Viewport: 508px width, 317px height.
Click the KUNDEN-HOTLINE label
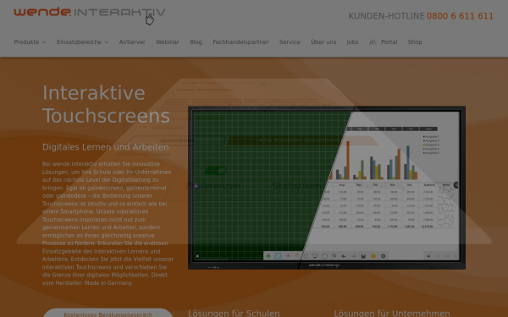coord(387,16)
